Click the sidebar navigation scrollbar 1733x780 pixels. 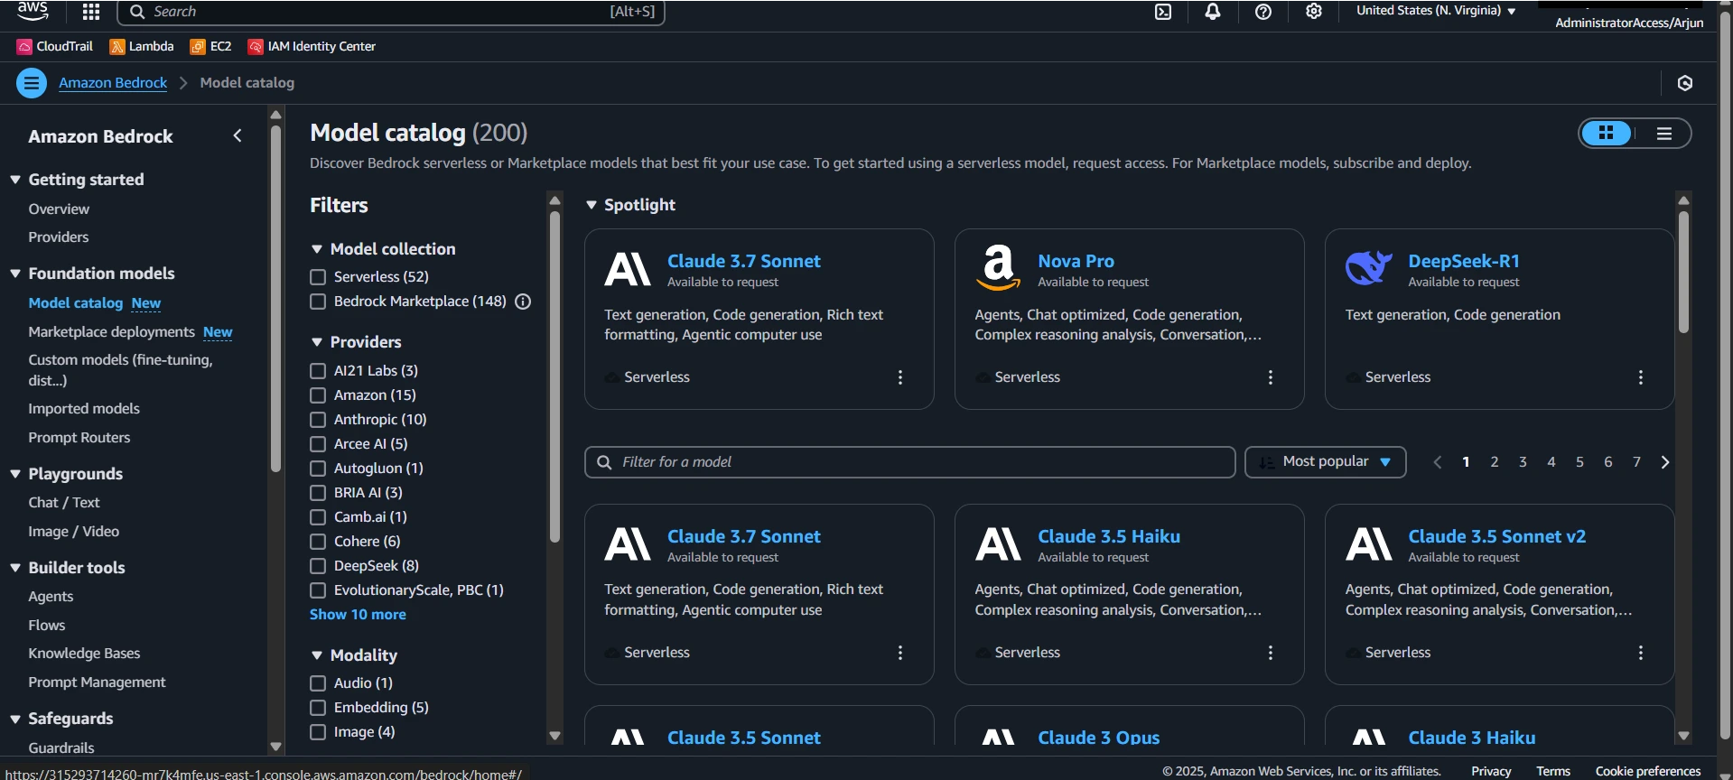click(275, 298)
